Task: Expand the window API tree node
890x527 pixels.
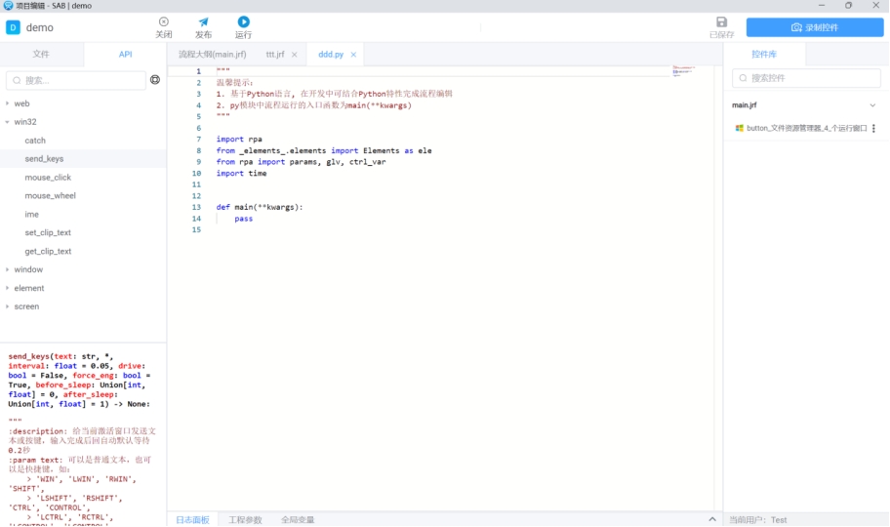Action: [x=7, y=269]
